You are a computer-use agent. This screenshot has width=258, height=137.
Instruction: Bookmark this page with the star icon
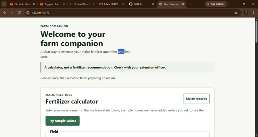click(x=236, y=13)
